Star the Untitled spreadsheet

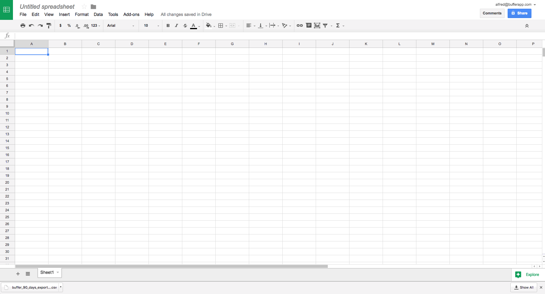pos(84,6)
